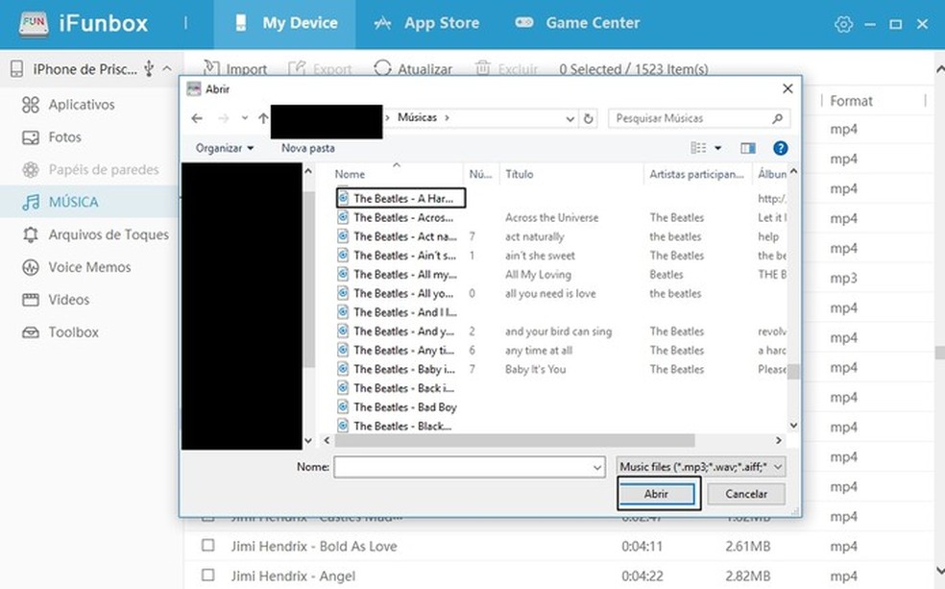Open view options dropdown arrow
The image size is (945, 589).
[717, 148]
